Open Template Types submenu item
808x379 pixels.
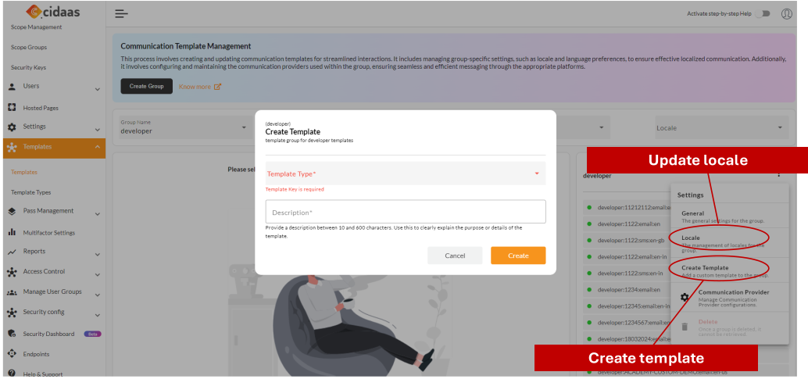coord(31,192)
